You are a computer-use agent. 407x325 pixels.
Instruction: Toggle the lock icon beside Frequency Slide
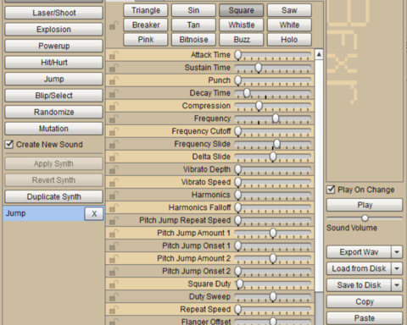pyautogui.click(x=114, y=144)
